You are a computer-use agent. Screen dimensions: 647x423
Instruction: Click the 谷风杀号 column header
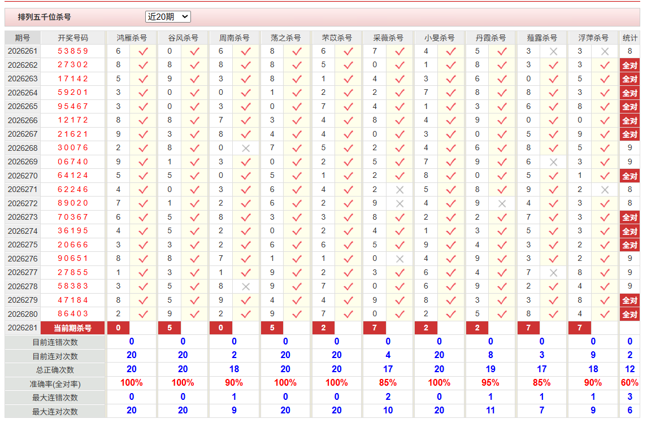pos(183,38)
